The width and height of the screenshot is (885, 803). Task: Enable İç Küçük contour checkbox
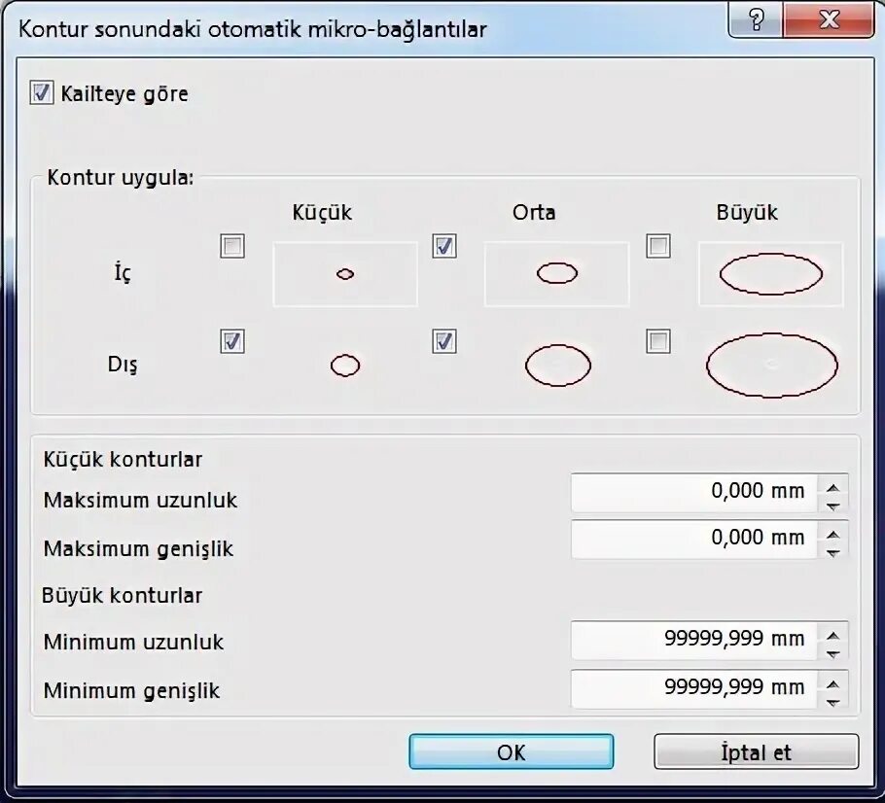tap(232, 246)
